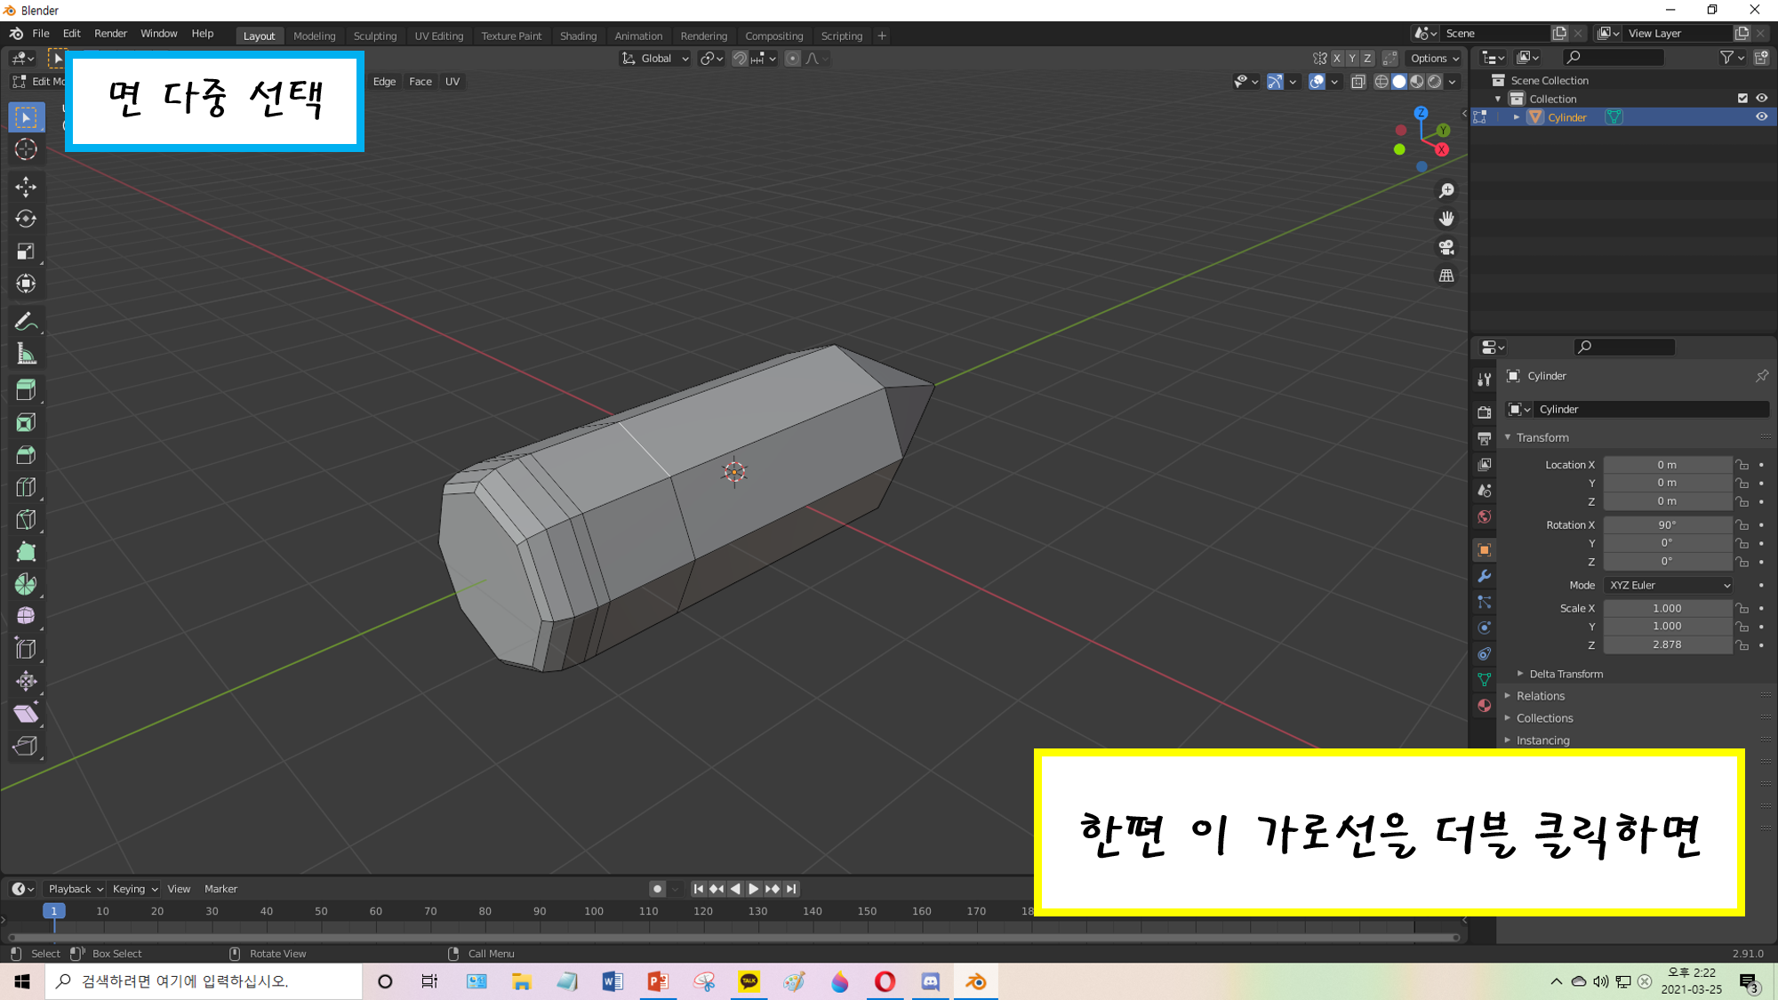
Task: Activate the Annotate pencil tool
Action: [x=26, y=322]
